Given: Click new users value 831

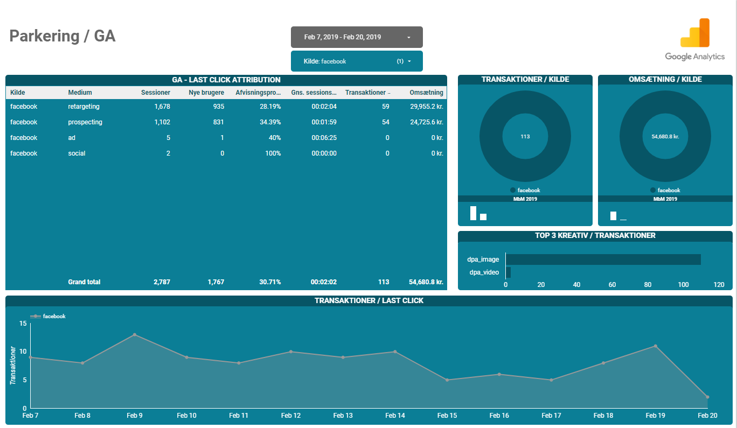Looking at the screenshot, I should pos(219,122).
